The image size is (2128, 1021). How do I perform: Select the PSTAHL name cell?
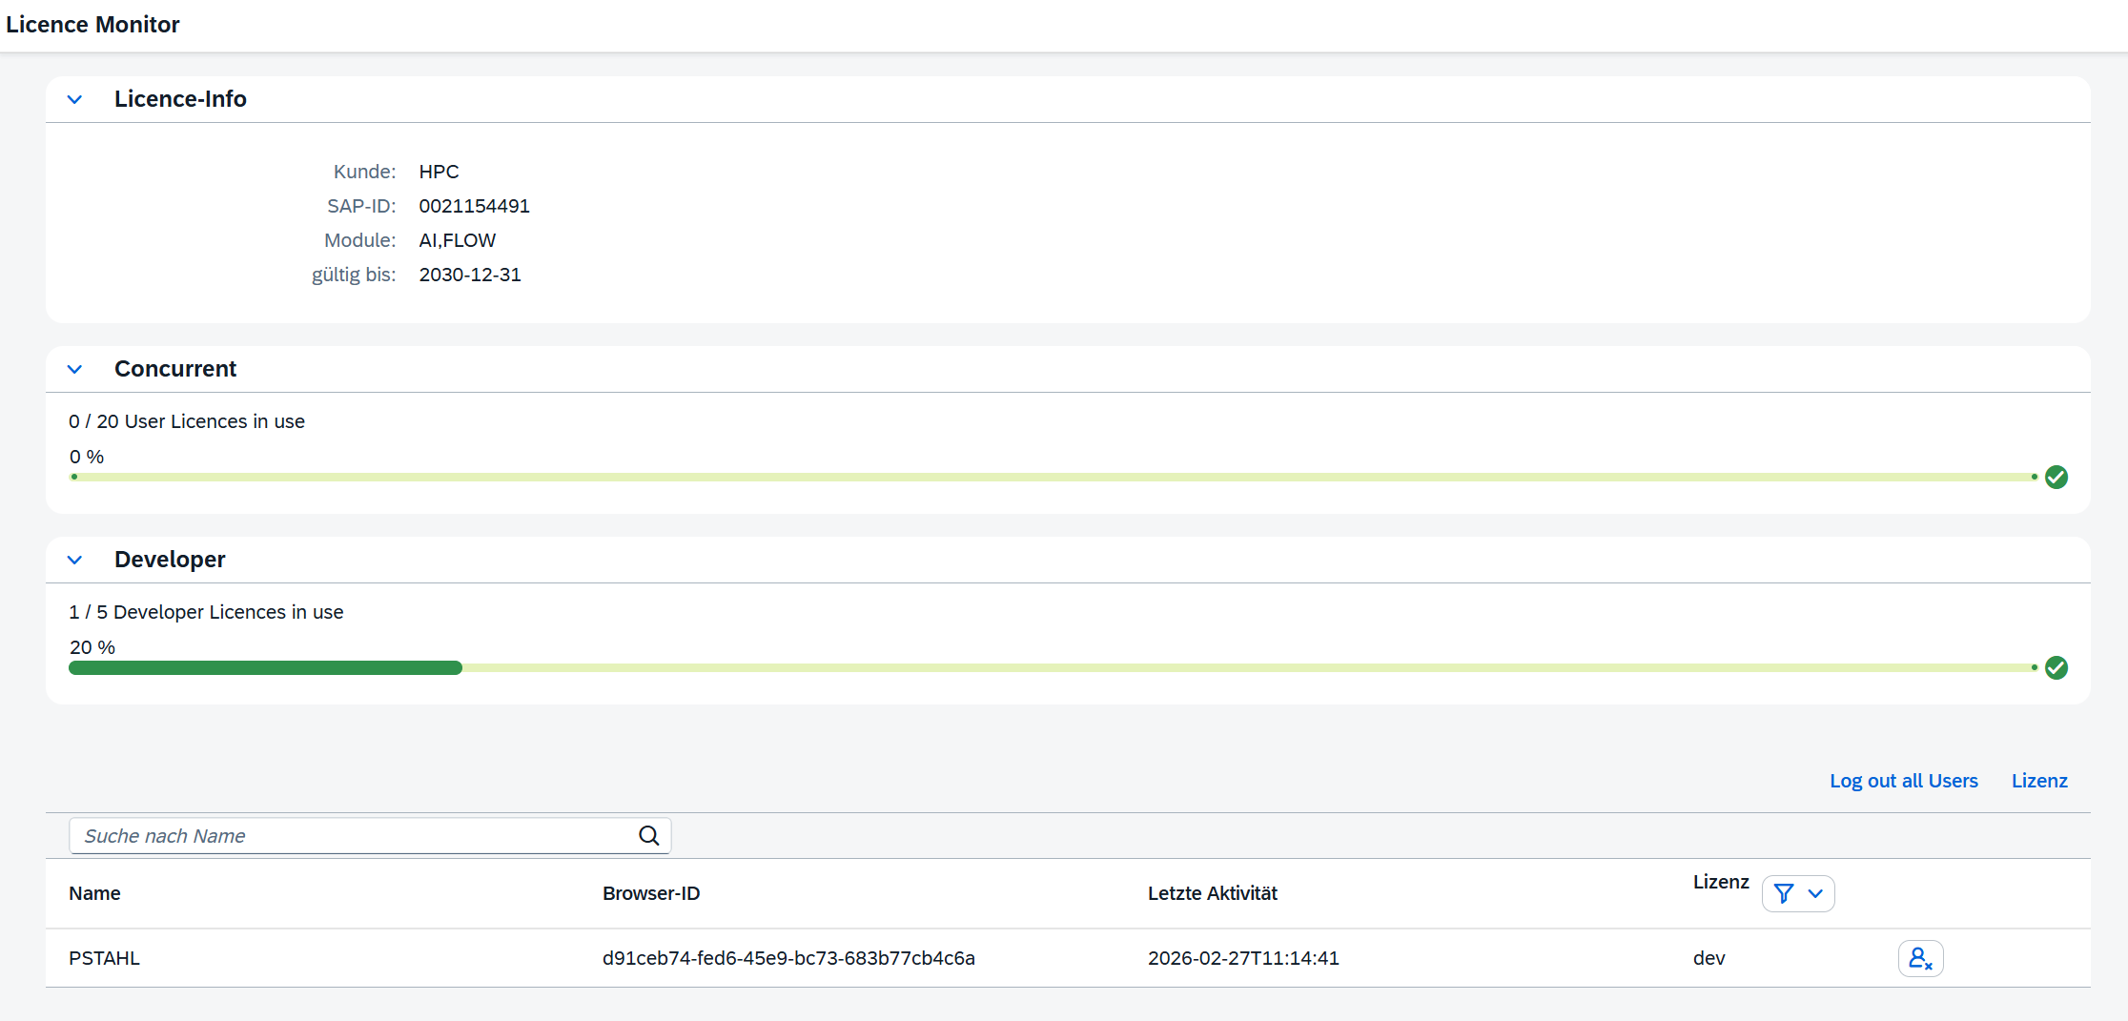pos(104,958)
